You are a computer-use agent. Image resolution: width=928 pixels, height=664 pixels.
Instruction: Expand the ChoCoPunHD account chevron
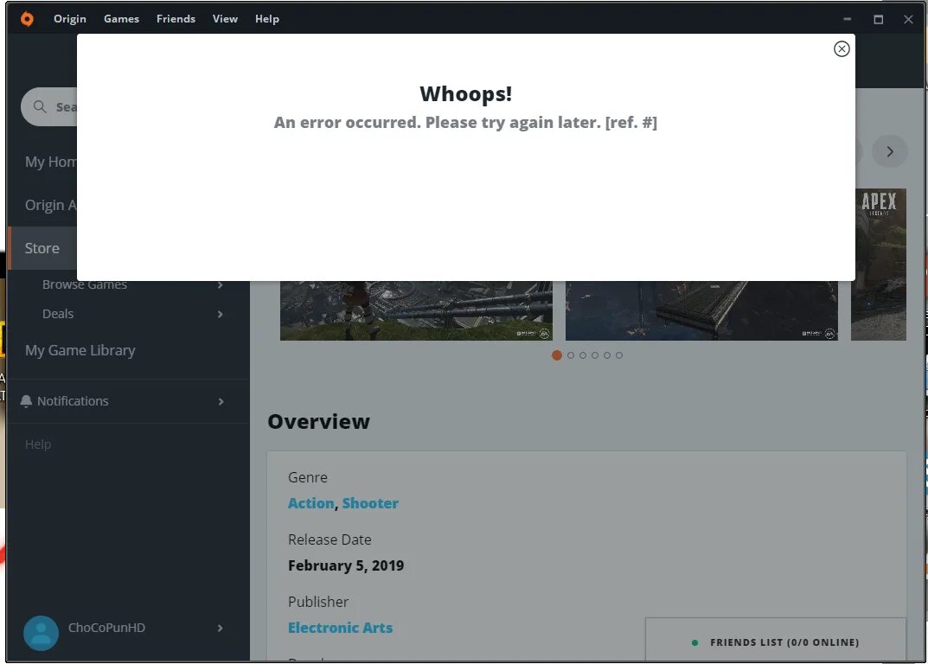221,628
